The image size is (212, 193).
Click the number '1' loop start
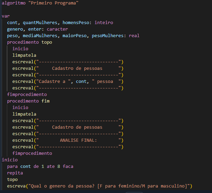click(43, 167)
